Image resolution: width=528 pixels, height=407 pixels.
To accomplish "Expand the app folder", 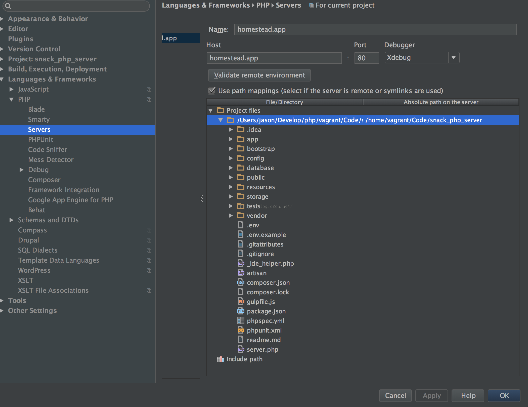I will click(x=231, y=139).
